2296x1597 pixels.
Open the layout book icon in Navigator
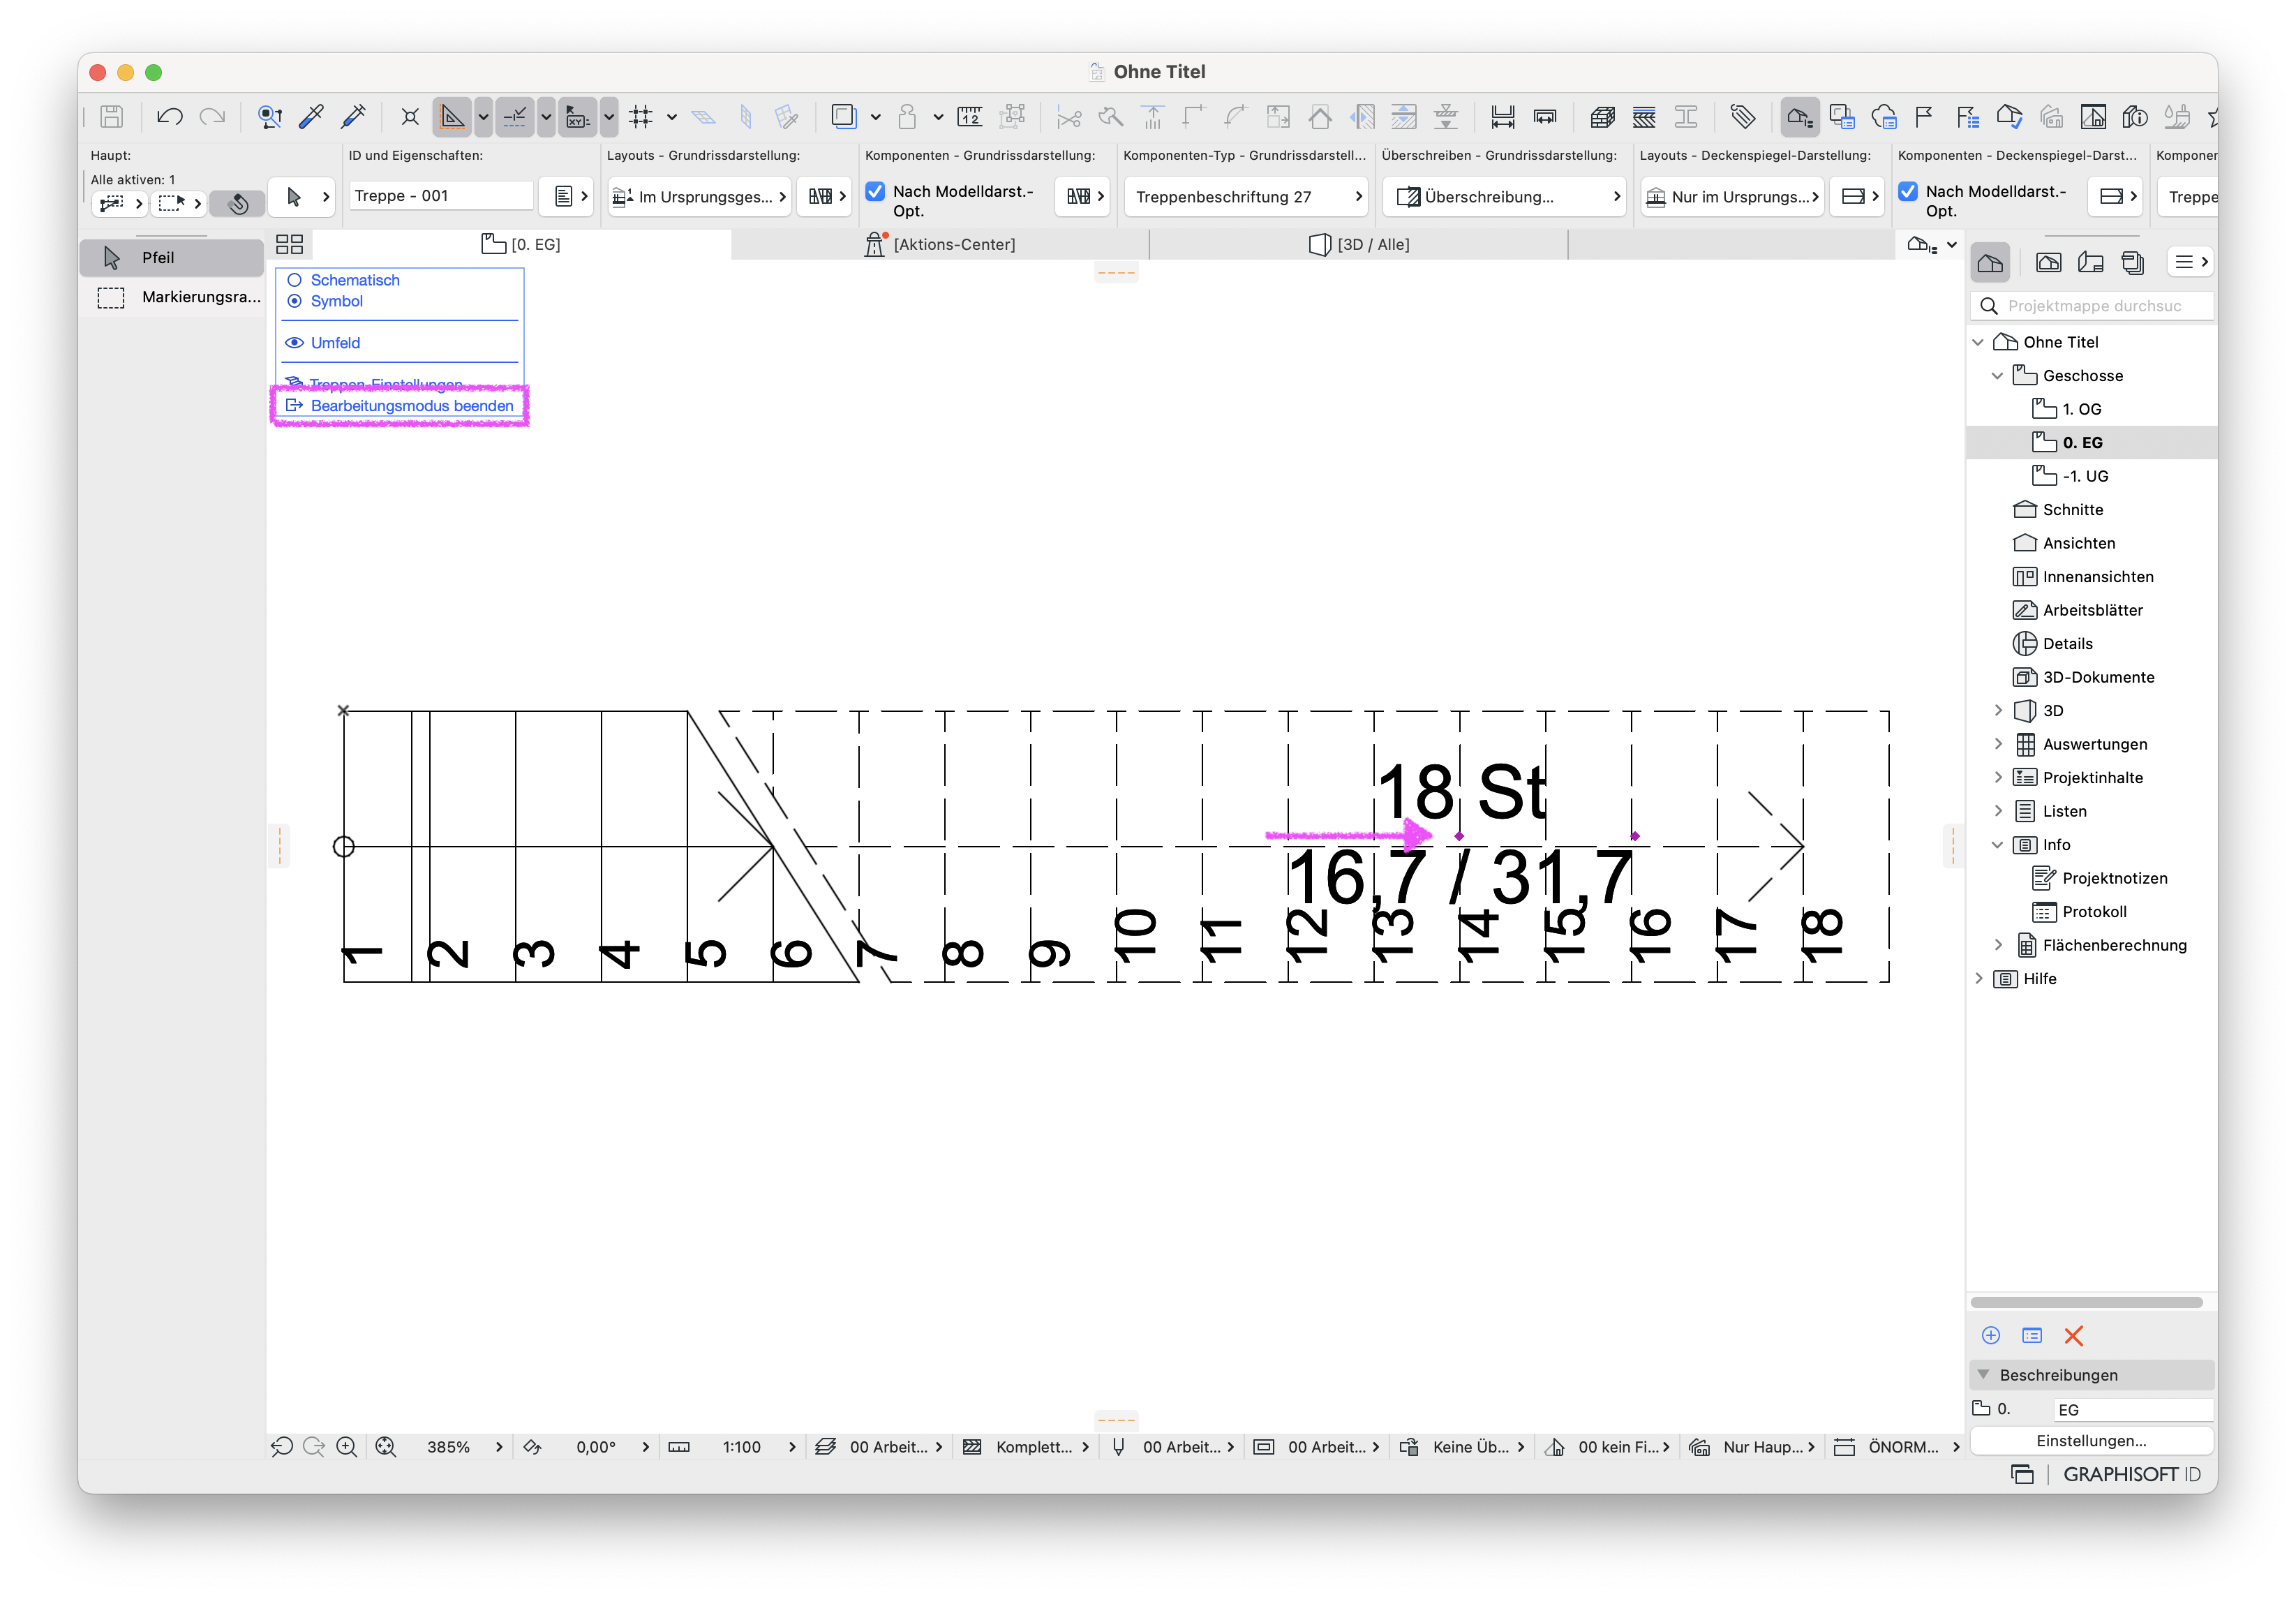click(x=2090, y=263)
